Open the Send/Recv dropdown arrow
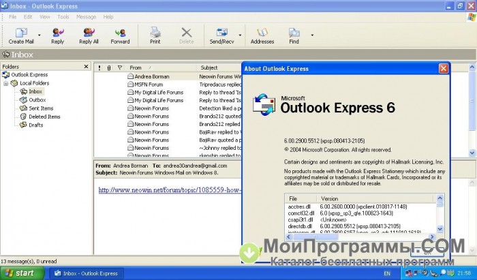 coord(240,35)
